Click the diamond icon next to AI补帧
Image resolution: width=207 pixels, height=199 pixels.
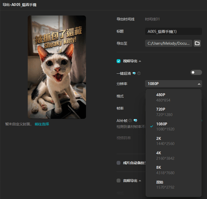pyautogui.click(x=135, y=120)
